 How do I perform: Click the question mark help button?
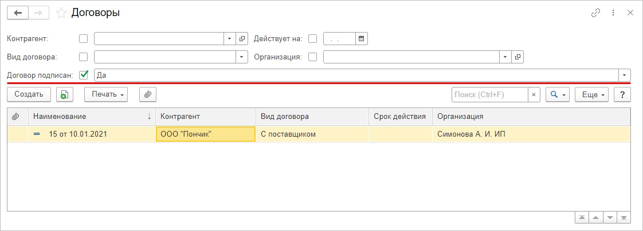[x=622, y=94]
